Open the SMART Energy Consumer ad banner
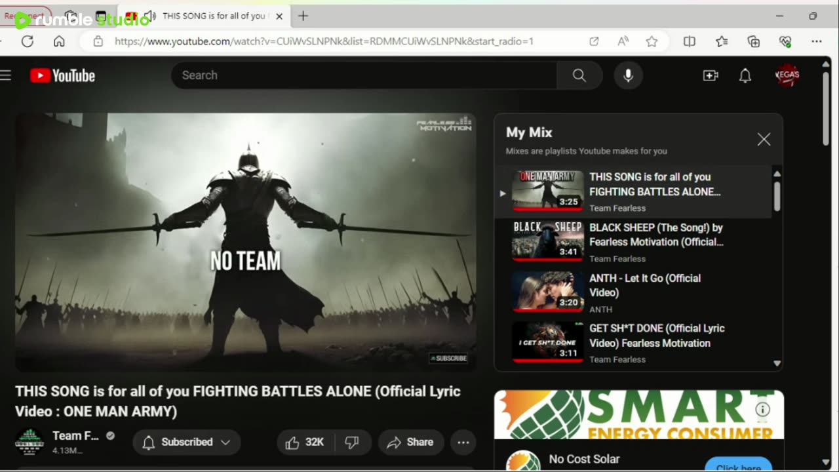This screenshot has height=472, width=839. [x=639, y=414]
